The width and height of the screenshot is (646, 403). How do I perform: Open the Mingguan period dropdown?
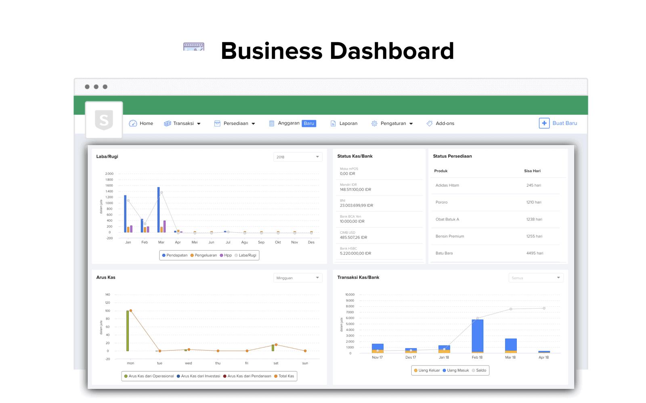pyautogui.click(x=298, y=278)
